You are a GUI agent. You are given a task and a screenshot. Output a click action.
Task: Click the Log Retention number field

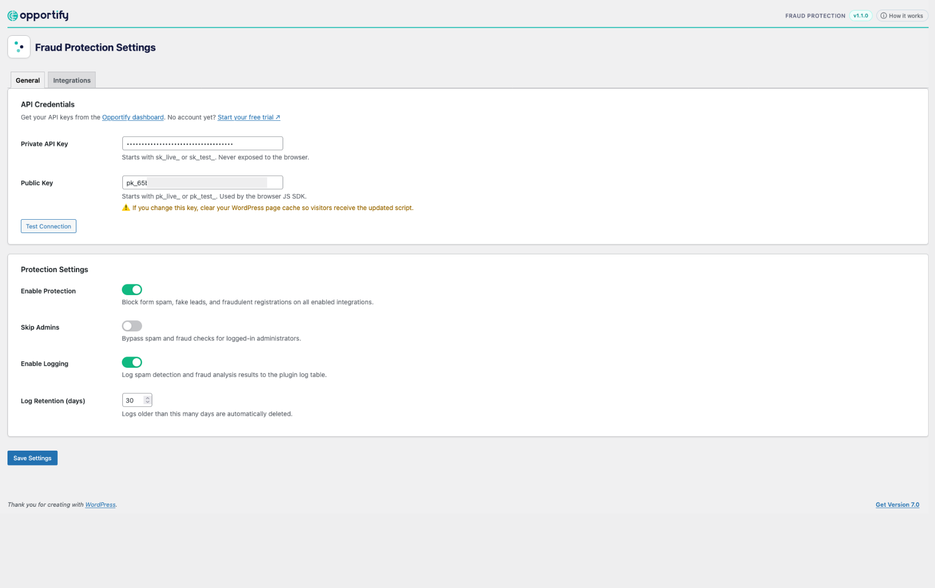tap(137, 400)
